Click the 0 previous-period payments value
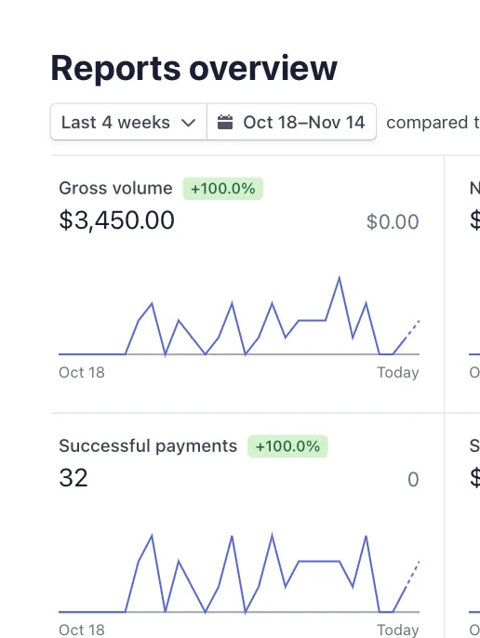This screenshot has height=638, width=480. [x=413, y=479]
